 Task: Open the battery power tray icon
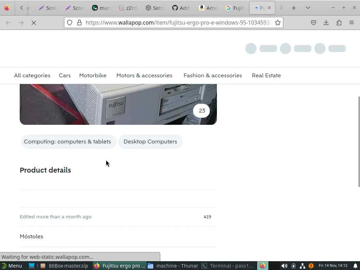point(294,266)
